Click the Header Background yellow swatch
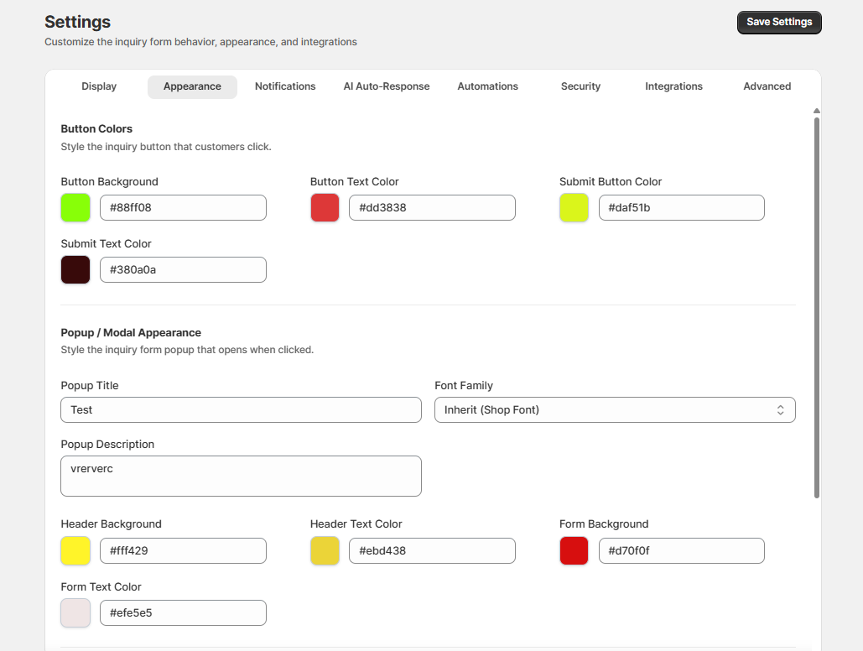This screenshot has height=651, width=863. click(75, 550)
